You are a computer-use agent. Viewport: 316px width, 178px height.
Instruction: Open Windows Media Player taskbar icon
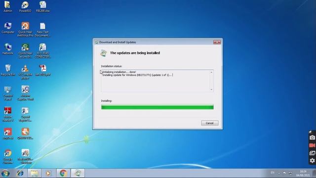48,174
